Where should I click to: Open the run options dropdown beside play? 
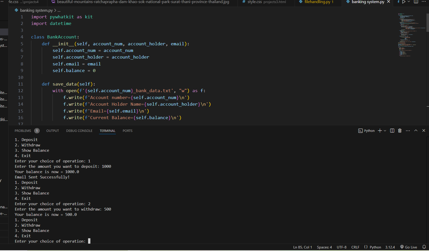pyautogui.click(x=409, y=2)
